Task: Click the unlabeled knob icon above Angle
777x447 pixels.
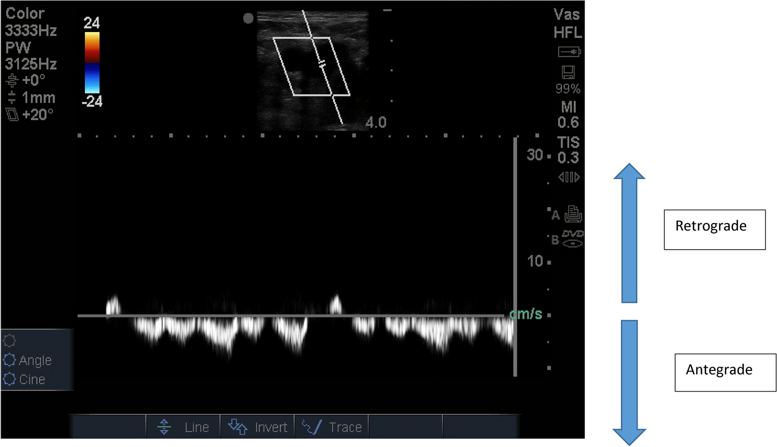Action: [x=9, y=340]
